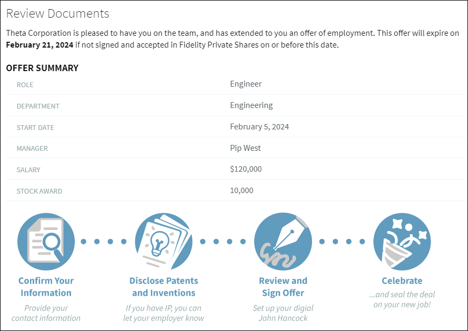Click the fountain pen signature icon
The height and width of the screenshot is (331, 468).
coord(283,241)
